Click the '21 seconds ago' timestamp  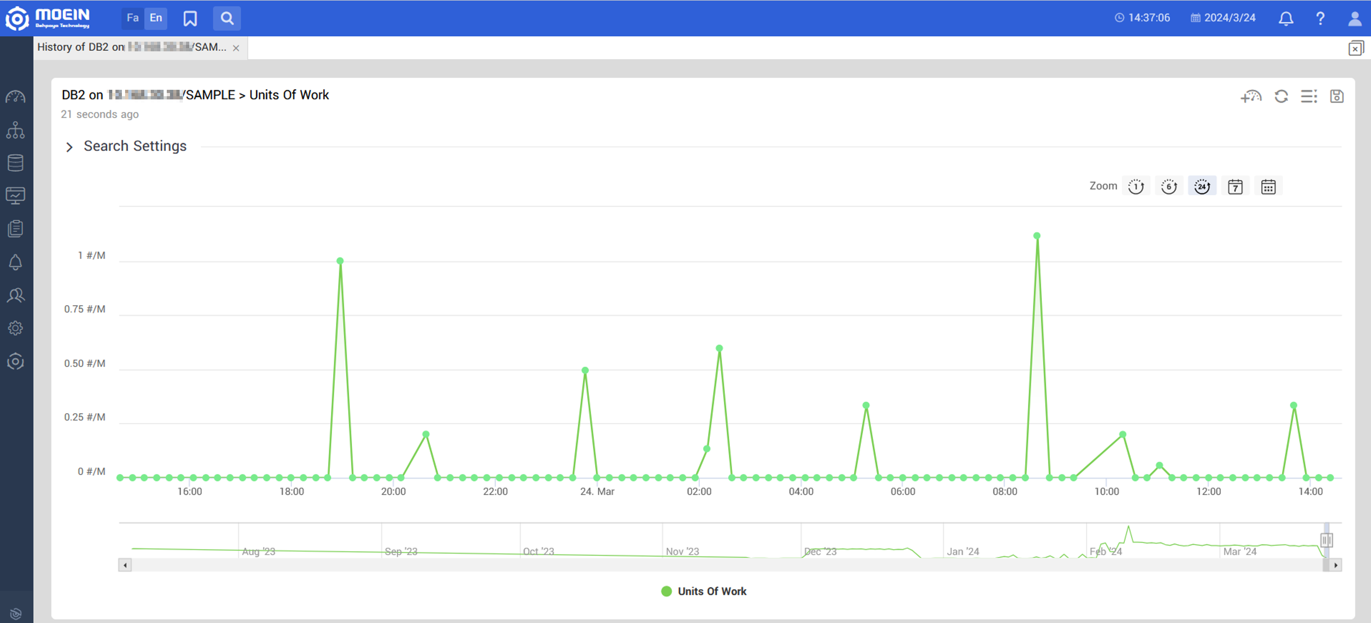point(100,115)
